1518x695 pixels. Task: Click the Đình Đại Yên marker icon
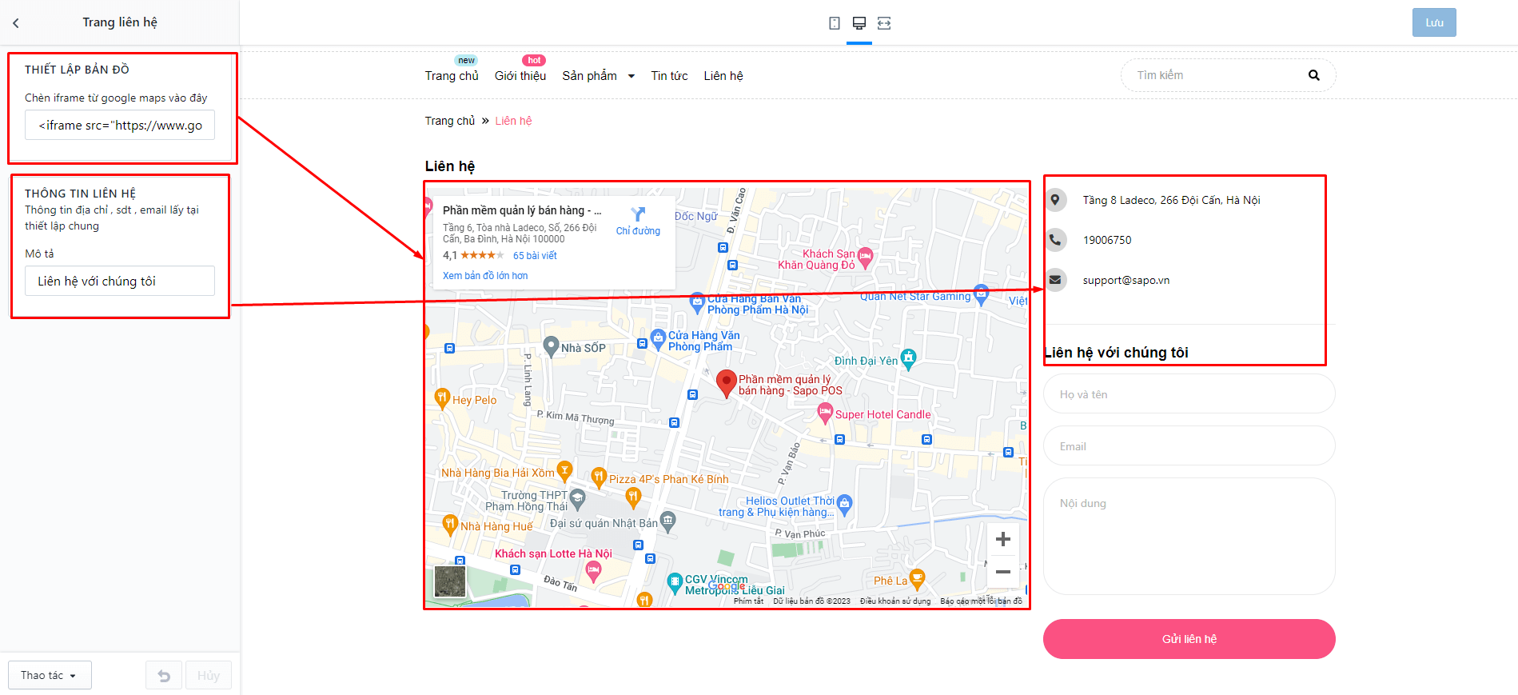coord(908,359)
